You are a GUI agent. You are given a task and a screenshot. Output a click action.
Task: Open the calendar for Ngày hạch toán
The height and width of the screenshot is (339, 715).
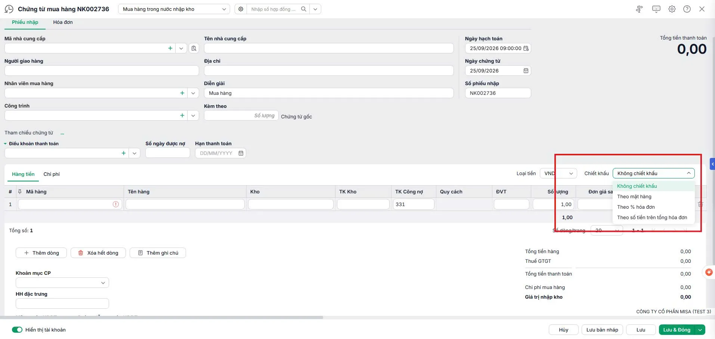(526, 48)
